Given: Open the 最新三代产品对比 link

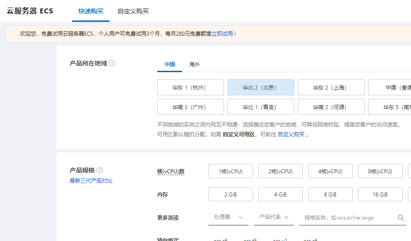Looking at the screenshot, I should (x=91, y=181).
